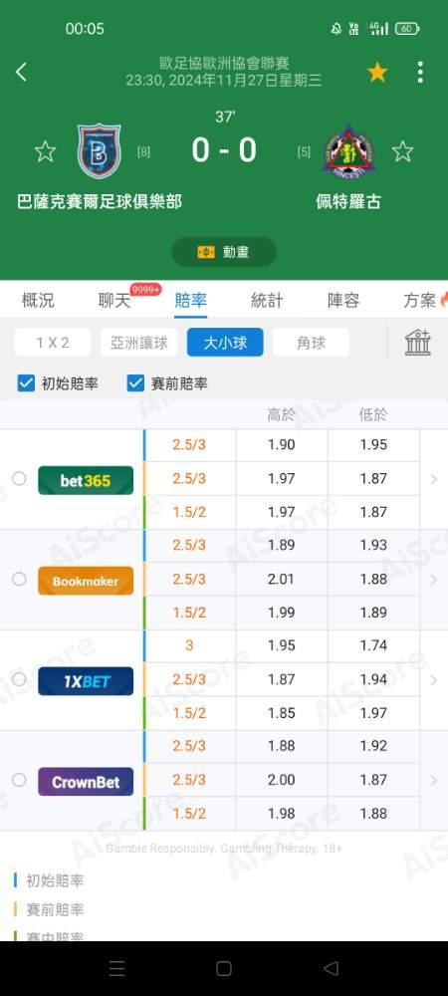Expand Bookmaker odds details chevron
This screenshot has height=996, width=448.
pyautogui.click(x=434, y=580)
